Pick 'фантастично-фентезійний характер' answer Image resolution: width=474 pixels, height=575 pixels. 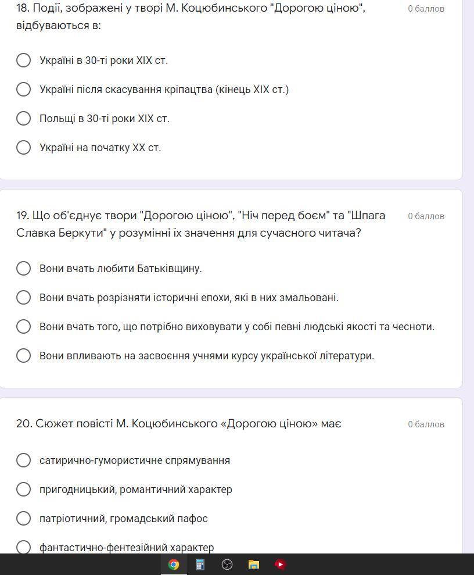(x=24, y=547)
